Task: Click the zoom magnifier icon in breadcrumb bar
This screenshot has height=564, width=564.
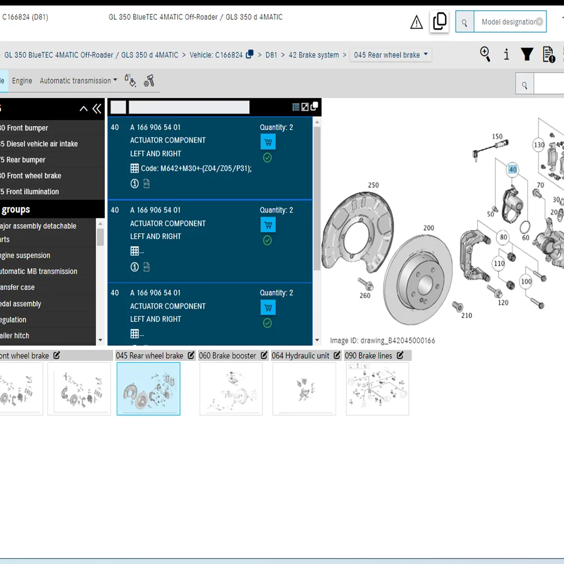Action: (x=485, y=54)
